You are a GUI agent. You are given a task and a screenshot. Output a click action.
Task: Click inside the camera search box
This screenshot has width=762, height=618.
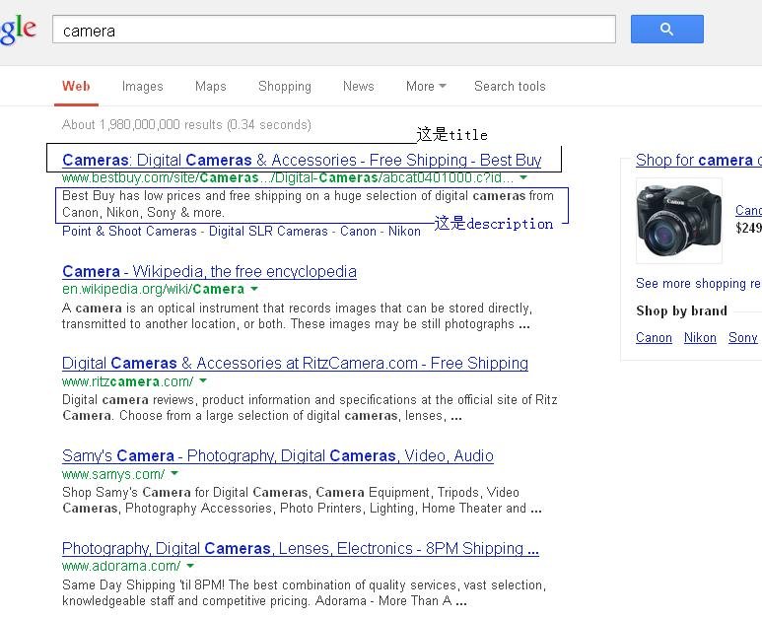coord(333,30)
